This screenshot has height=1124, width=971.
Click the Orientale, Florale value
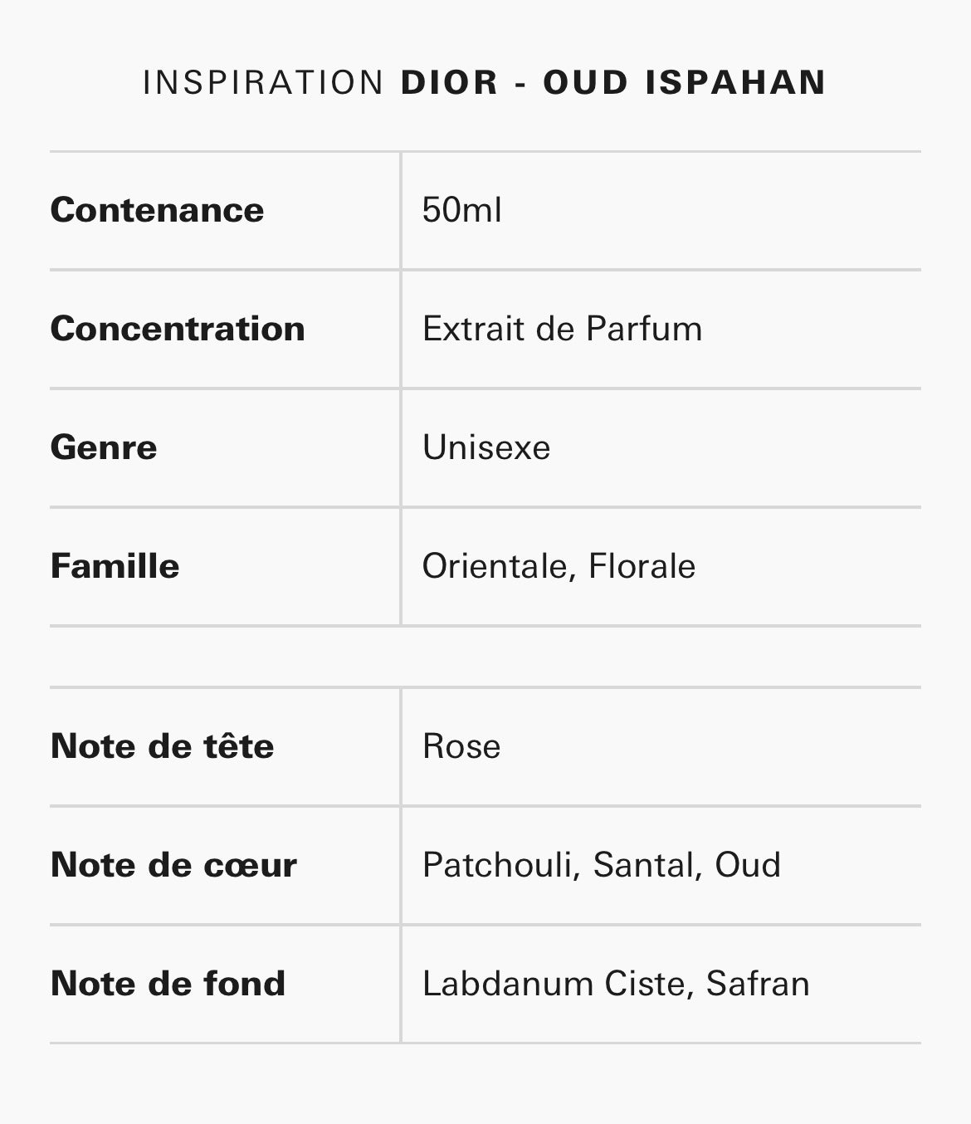[x=559, y=566]
